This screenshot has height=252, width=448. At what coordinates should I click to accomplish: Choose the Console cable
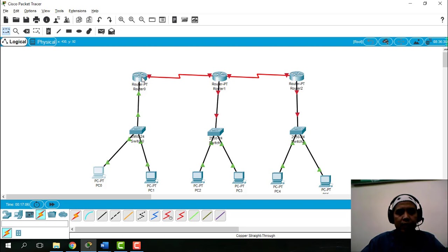(89, 216)
